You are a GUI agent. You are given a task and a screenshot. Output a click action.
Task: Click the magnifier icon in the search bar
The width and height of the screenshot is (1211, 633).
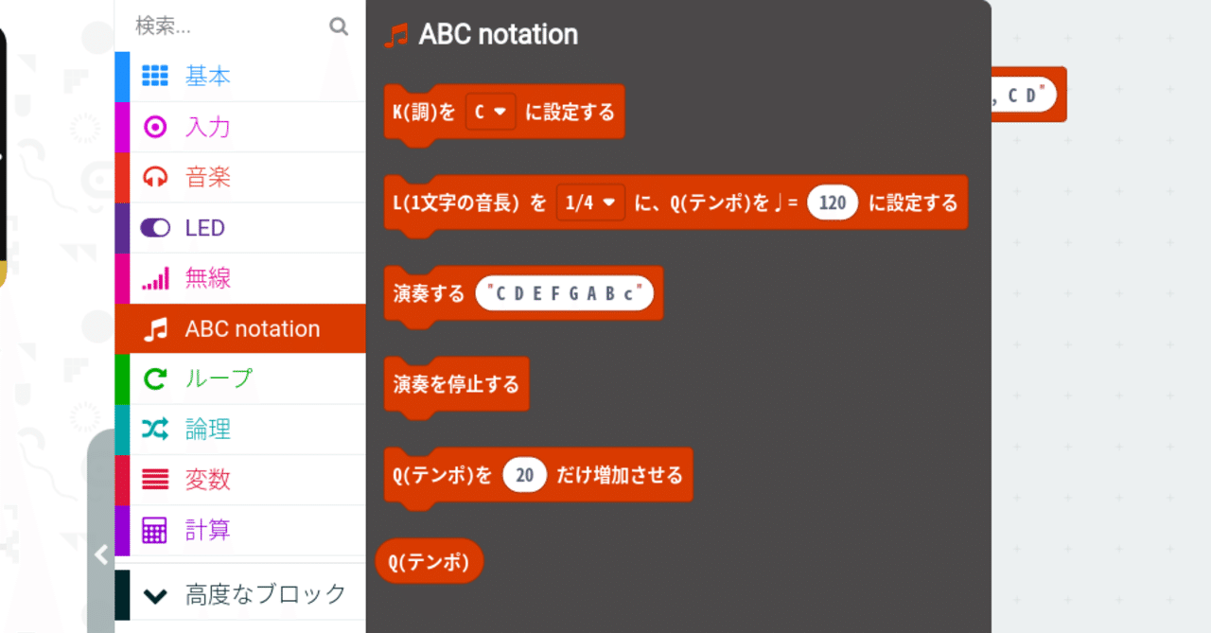339,26
